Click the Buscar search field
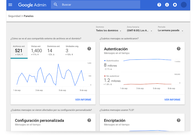The height and width of the screenshot is (137, 195). (x=99, y=5)
